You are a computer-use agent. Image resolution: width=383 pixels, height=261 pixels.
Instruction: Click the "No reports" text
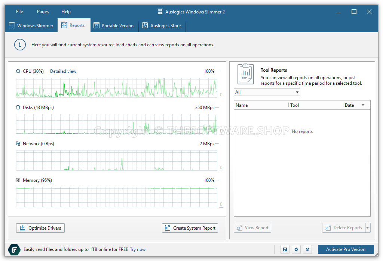coord(302,131)
